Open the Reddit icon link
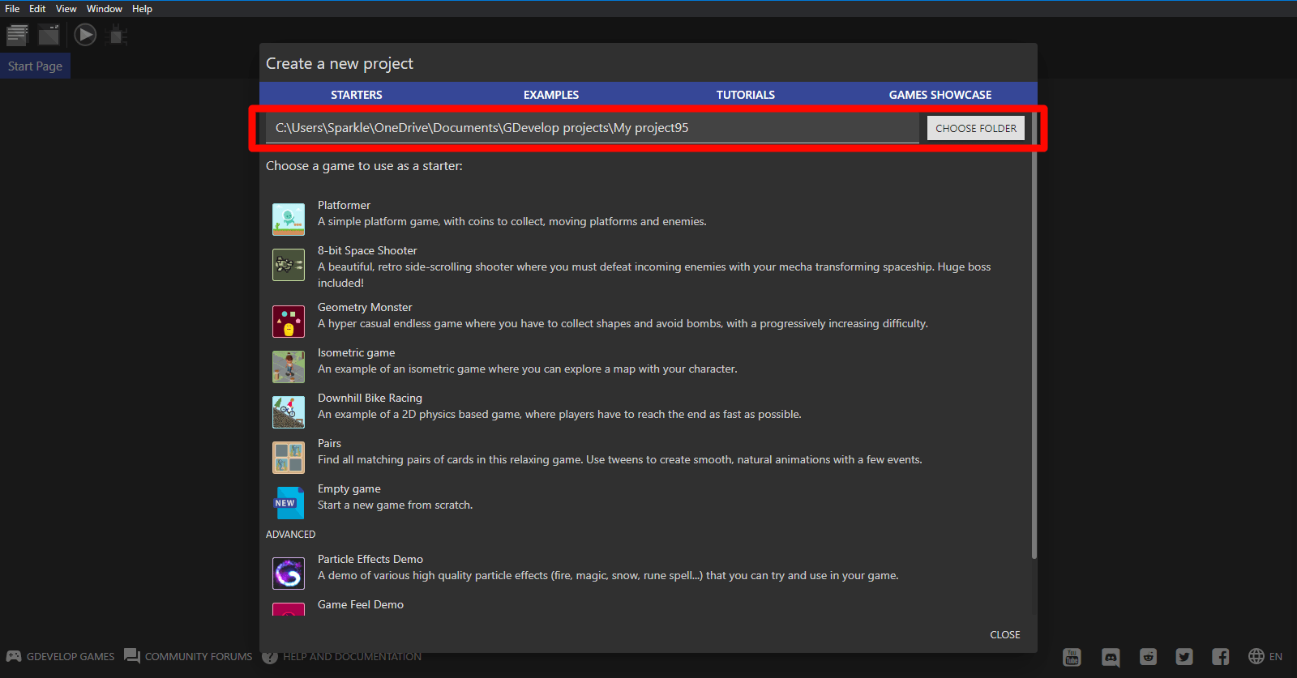The width and height of the screenshot is (1297, 678). click(x=1148, y=657)
